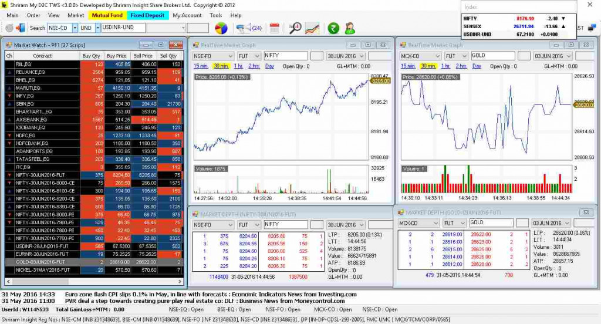Open the MCX-CO dropdown in GOLD market depth
This screenshot has height=324, width=601.
[x=435, y=223]
